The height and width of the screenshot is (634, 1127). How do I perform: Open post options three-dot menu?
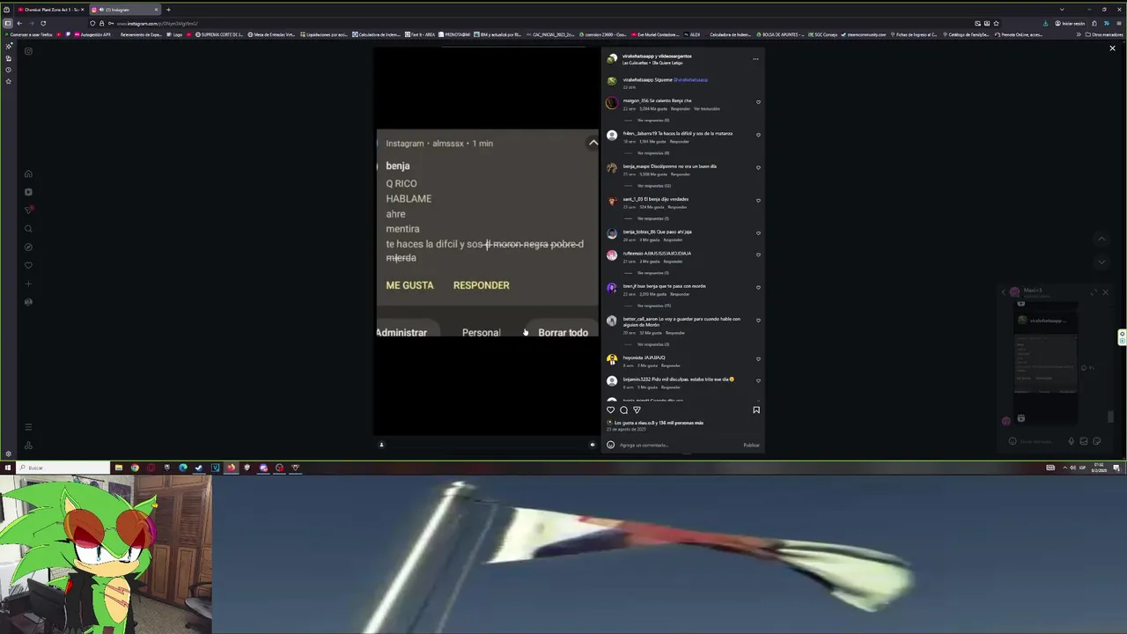755,59
